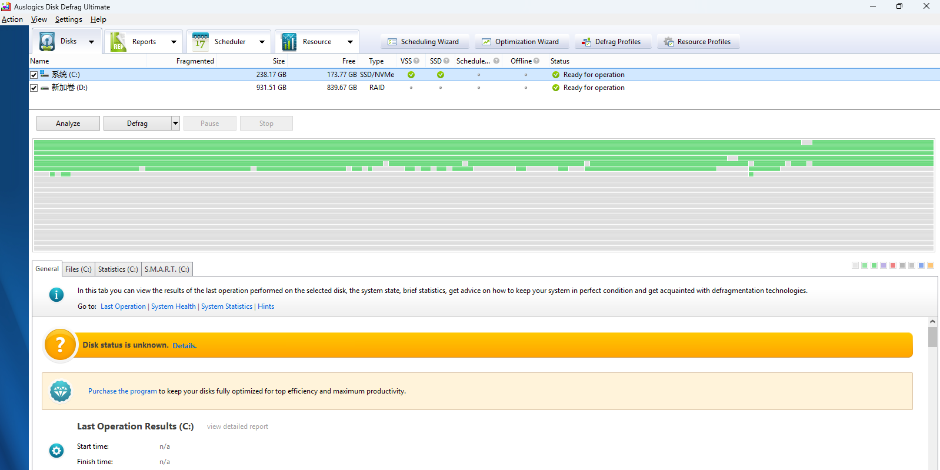Open the Optimization Wizard
Image resolution: width=940 pixels, height=470 pixels.
[x=521, y=42]
